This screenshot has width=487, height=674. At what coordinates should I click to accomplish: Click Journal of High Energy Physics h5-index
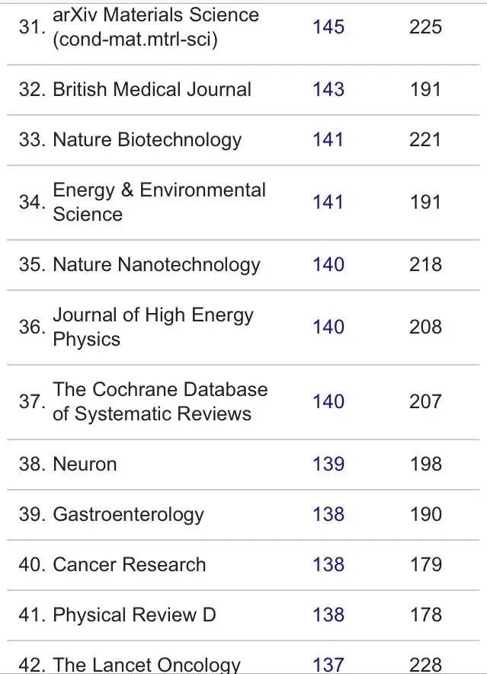[328, 327]
